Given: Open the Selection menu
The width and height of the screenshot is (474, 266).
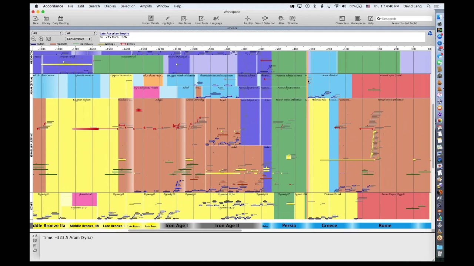Looking at the screenshot, I should tap(128, 6).
